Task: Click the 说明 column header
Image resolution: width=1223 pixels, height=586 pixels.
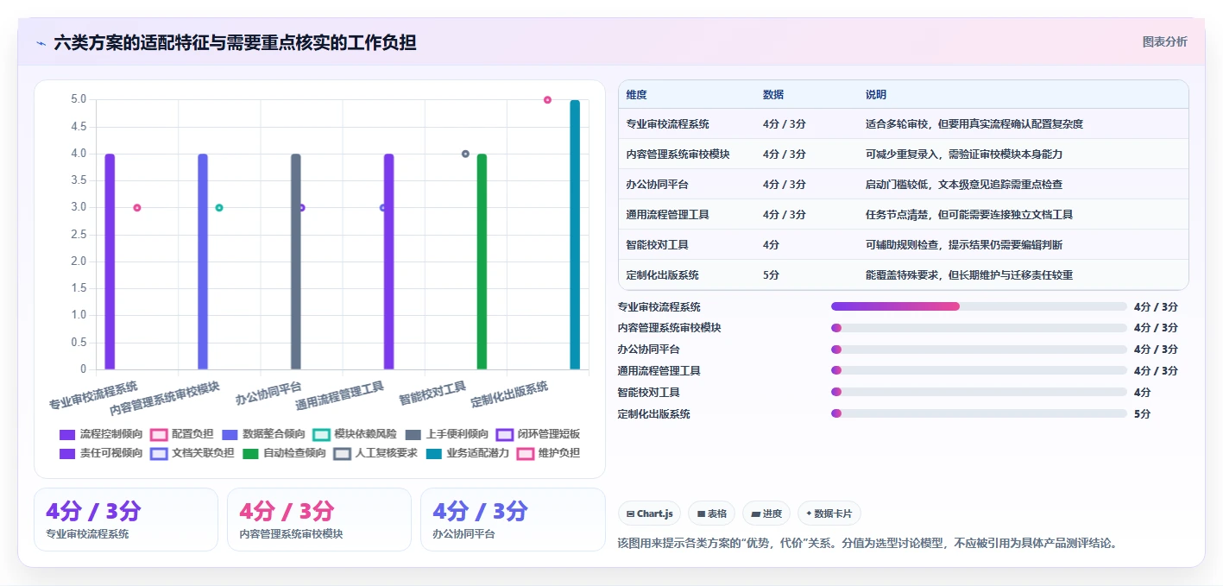Action: pyautogui.click(x=876, y=95)
